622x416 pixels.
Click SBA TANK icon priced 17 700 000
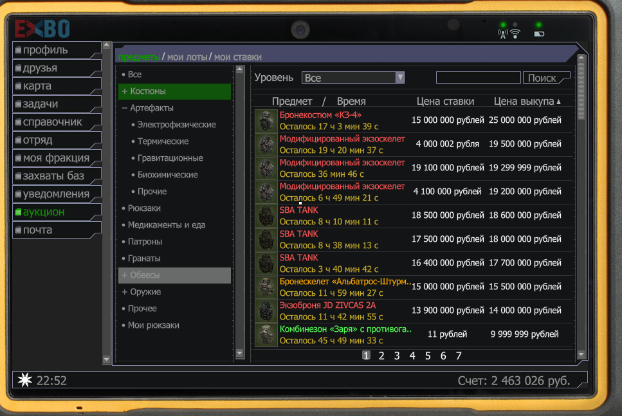(x=266, y=264)
